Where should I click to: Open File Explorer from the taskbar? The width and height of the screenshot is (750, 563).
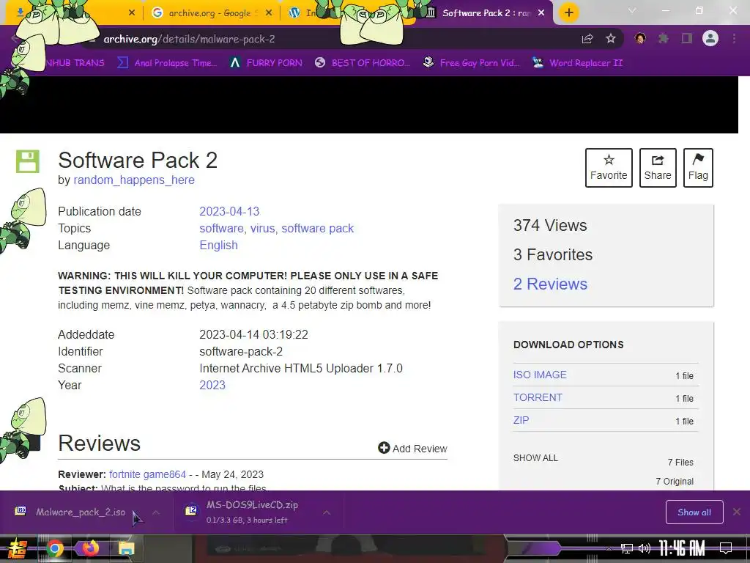click(x=126, y=548)
